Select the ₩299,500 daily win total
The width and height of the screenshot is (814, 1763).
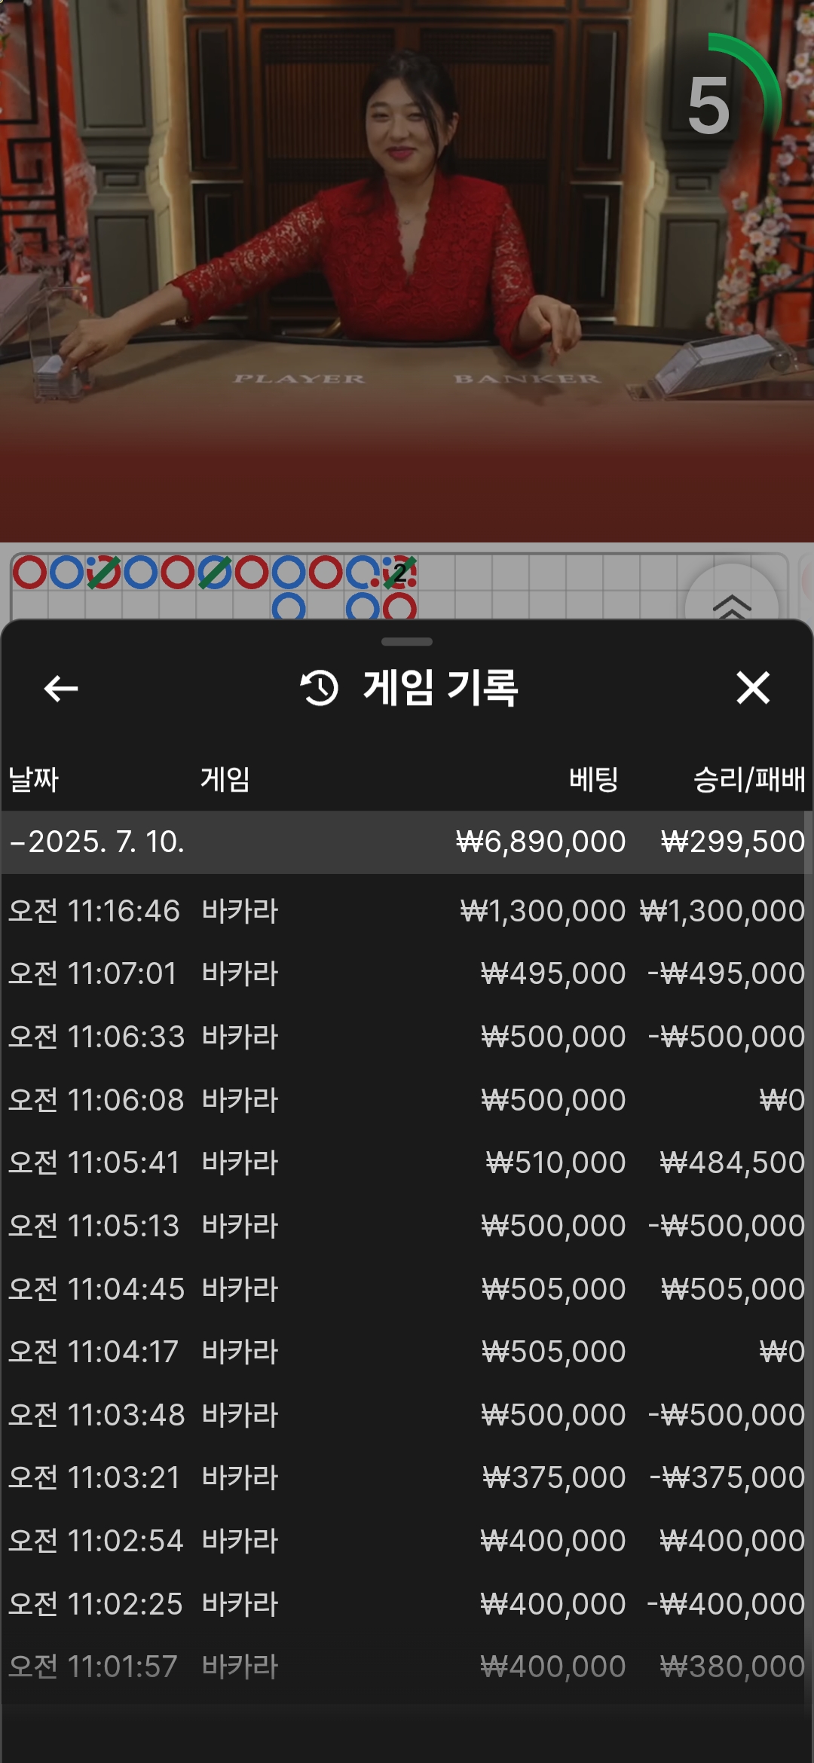[x=733, y=842]
